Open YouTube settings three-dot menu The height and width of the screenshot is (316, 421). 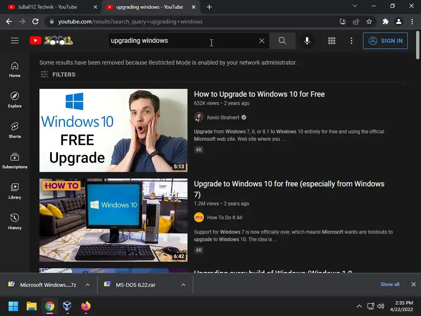(x=351, y=41)
